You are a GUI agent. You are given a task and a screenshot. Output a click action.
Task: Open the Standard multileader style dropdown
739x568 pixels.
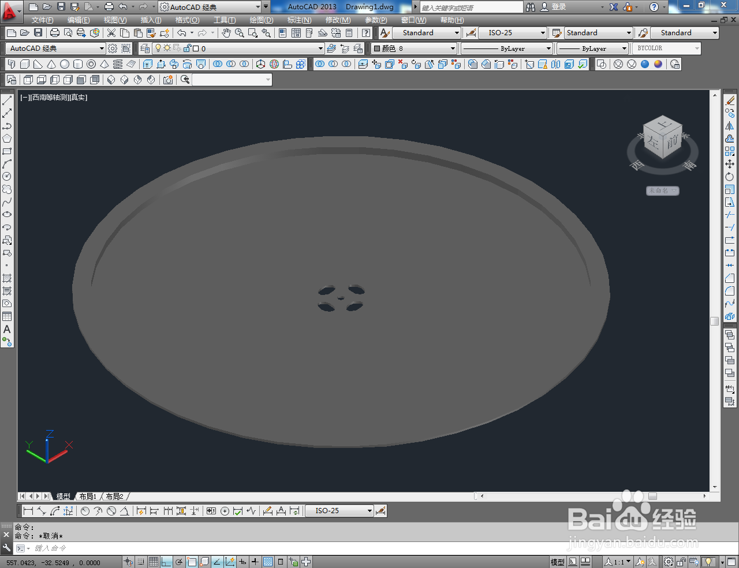pos(715,33)
